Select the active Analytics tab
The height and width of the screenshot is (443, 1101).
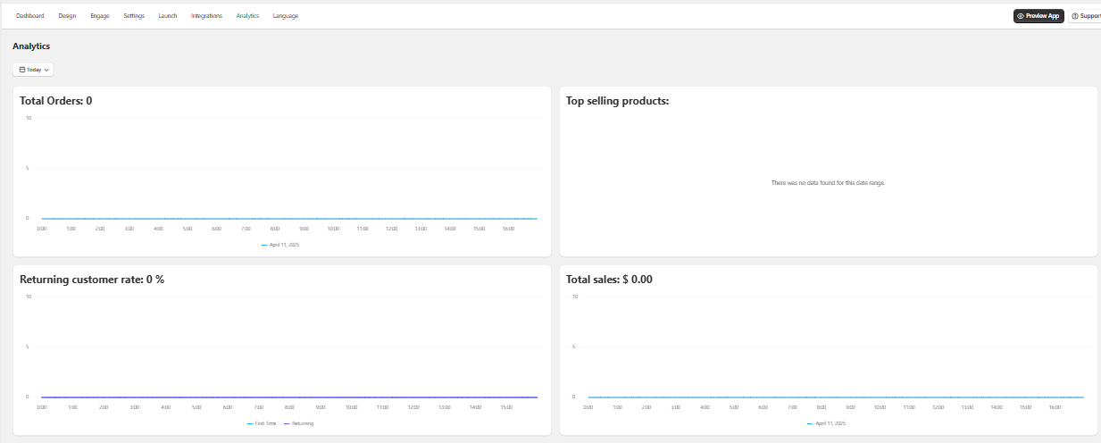tap(247, 16)
